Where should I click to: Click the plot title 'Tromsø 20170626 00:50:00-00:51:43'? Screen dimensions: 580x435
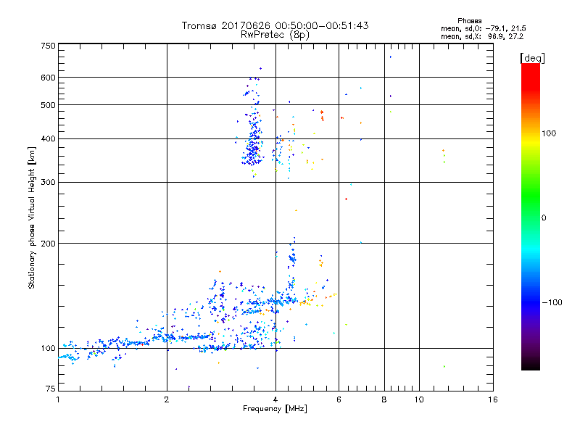pos(275,25)
